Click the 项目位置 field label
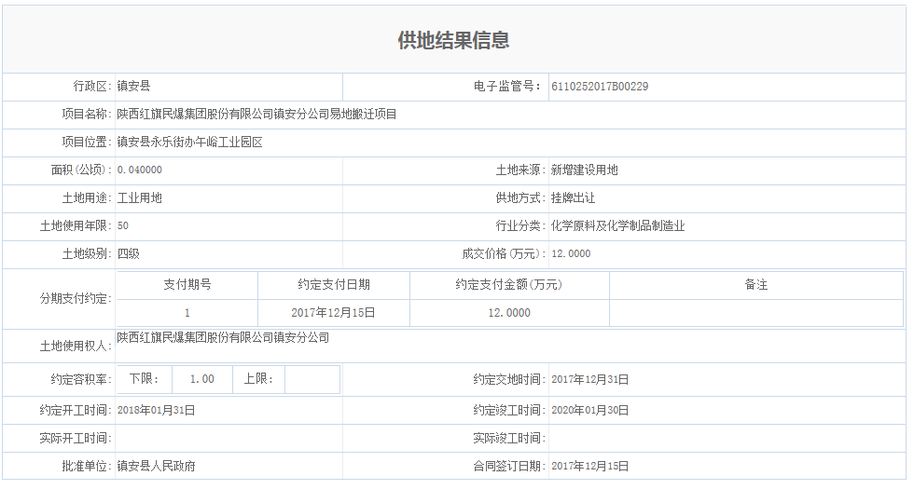The width and height of the screenshot is (914, 503). click(x=87, y=142)
